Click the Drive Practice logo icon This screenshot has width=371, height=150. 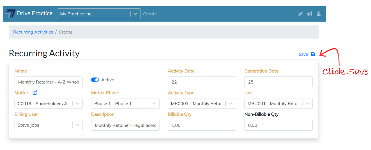[x=10, y=14]
